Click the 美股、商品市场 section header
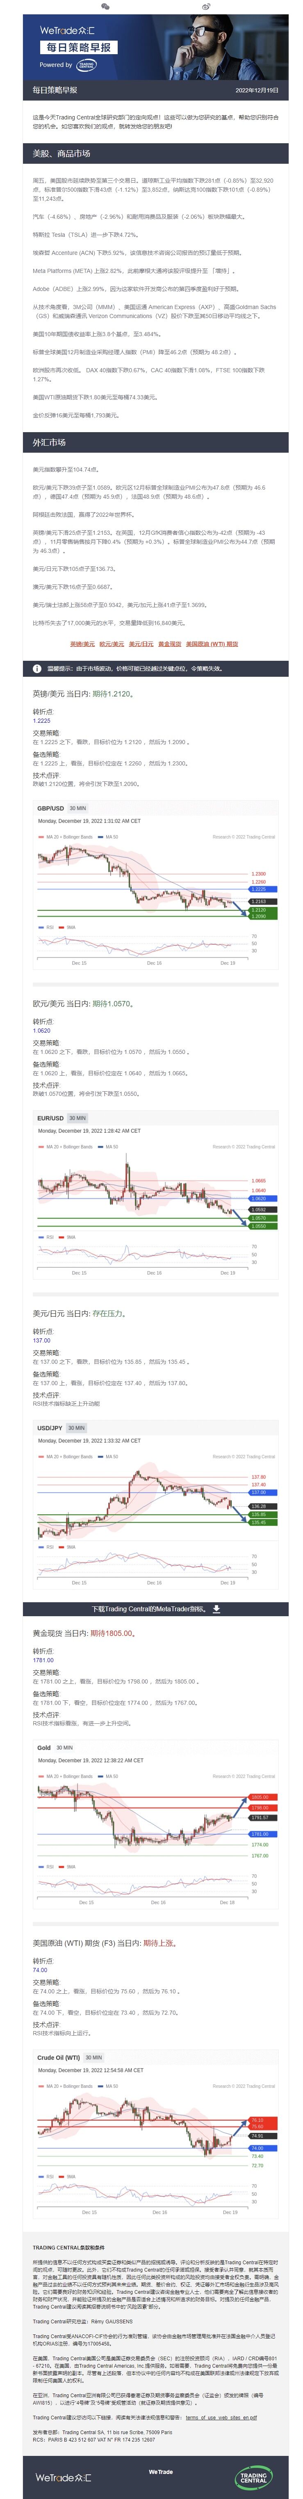This screenshot has height=2499, width=303. 155,153
